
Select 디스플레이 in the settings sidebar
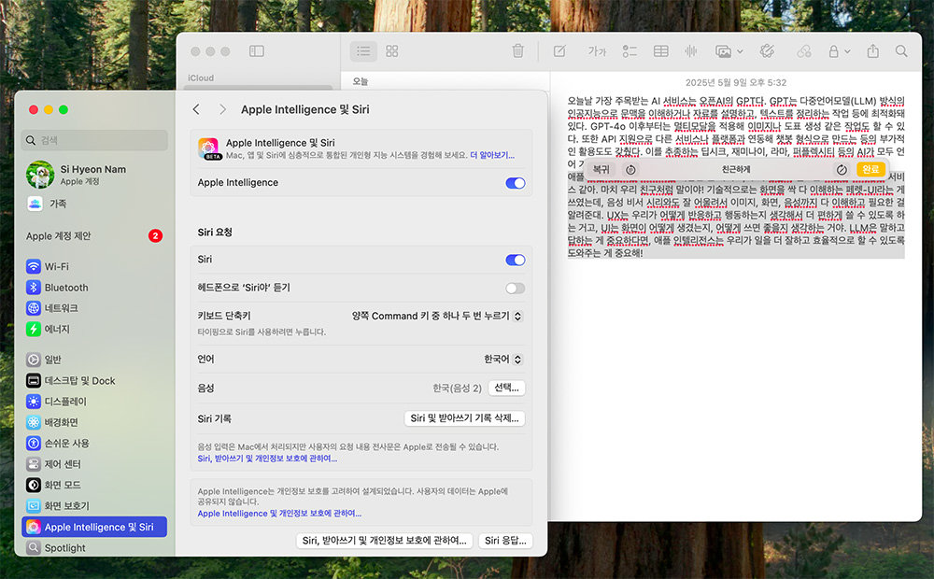click(x=65, y=402)
